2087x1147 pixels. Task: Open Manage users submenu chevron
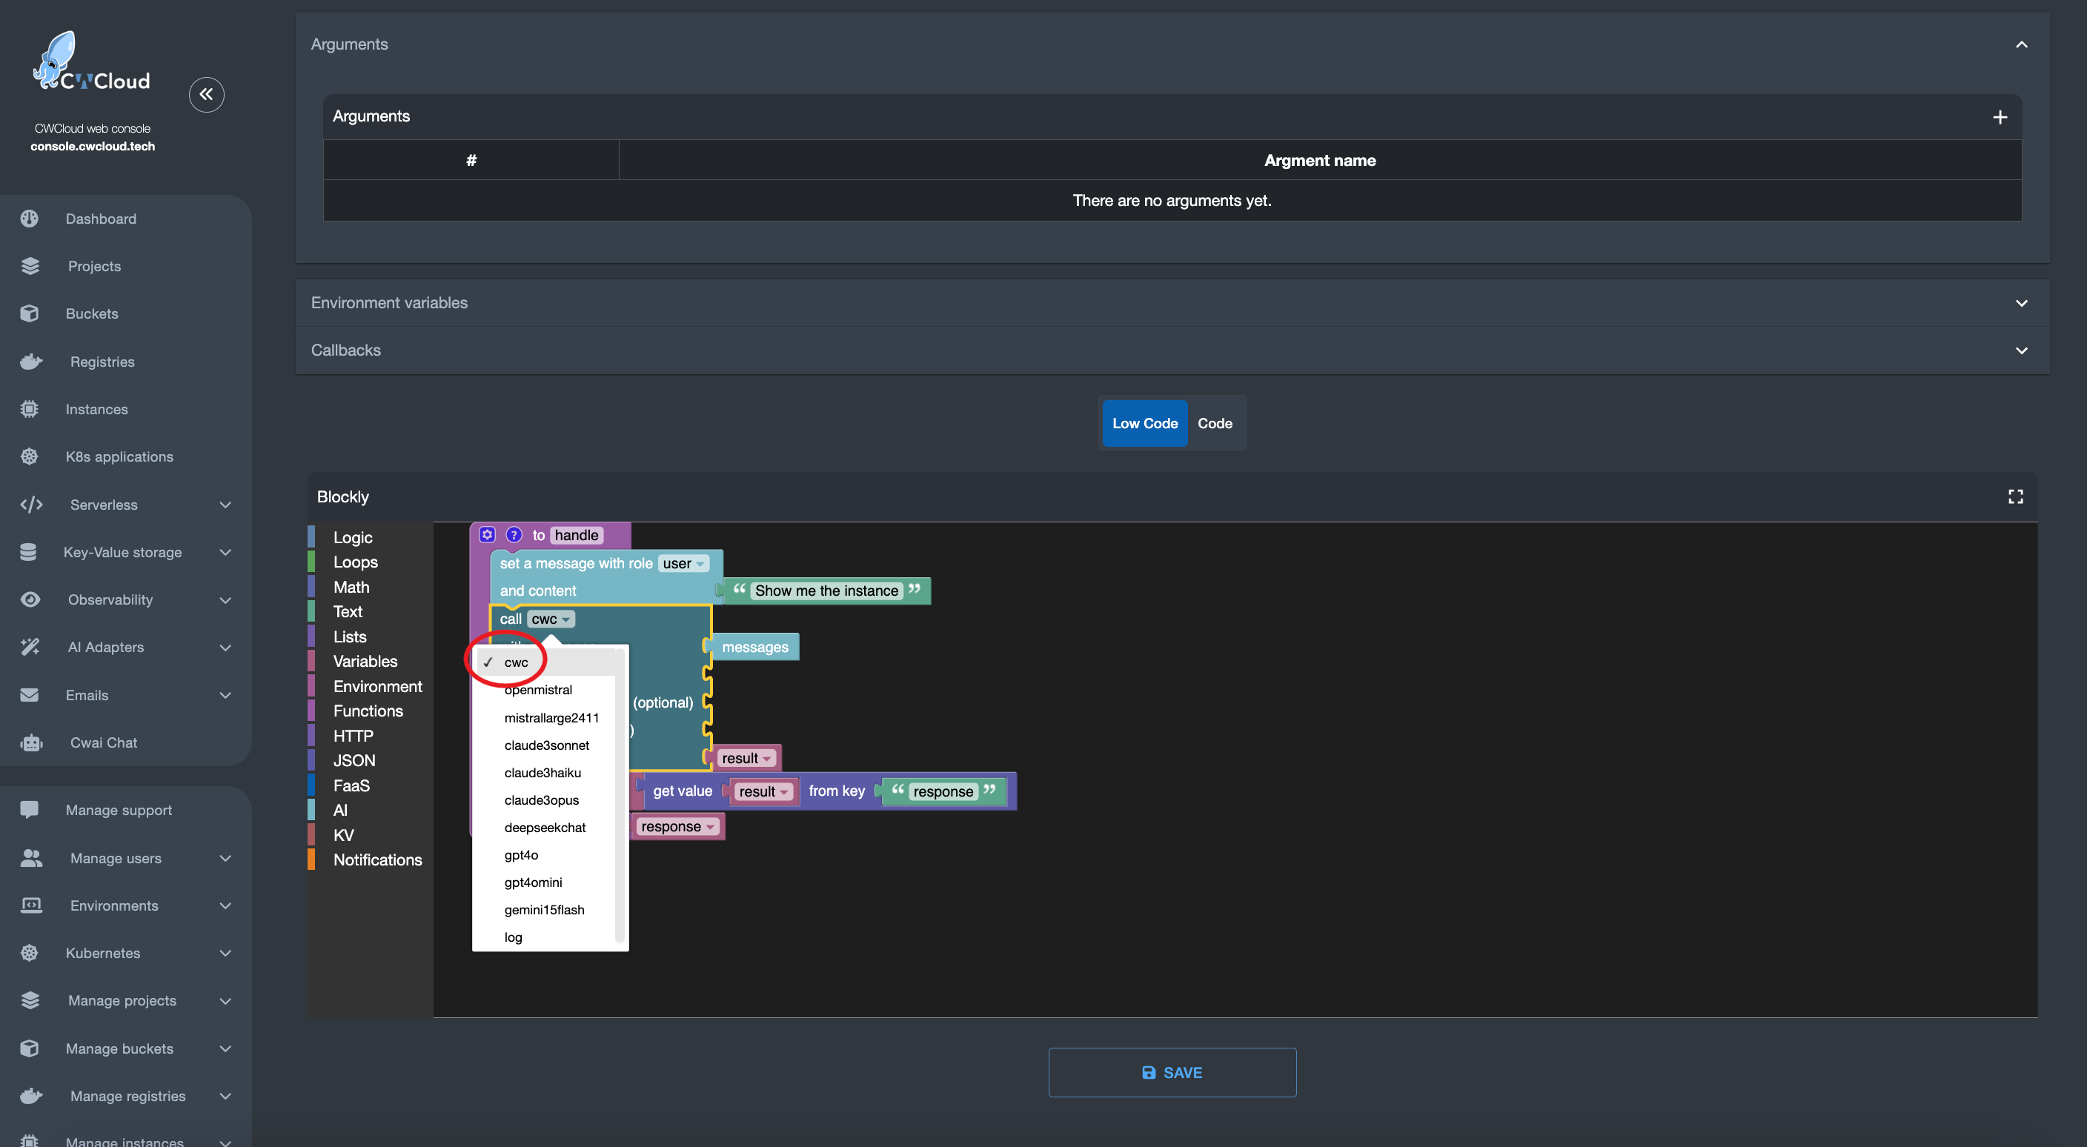225,858
